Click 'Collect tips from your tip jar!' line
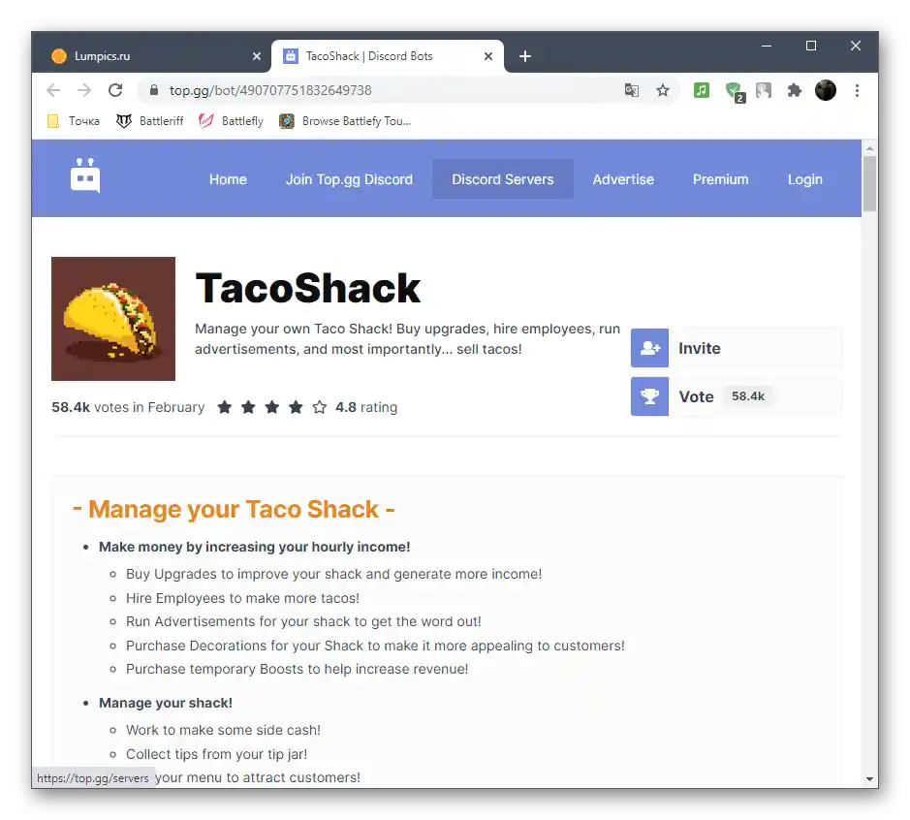This screenshot has height=820, width=910. click(x=216, y=754)
